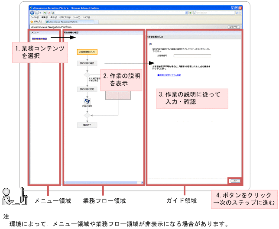Open the ファイル menu
Screen dimensions: 279x229
35,17
